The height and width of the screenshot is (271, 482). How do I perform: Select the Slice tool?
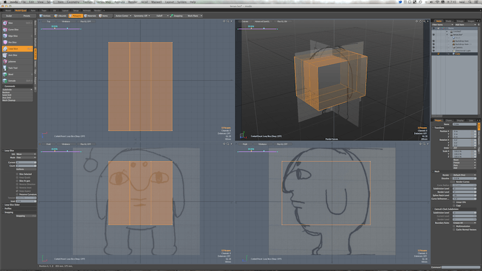[x=17, y=23]
